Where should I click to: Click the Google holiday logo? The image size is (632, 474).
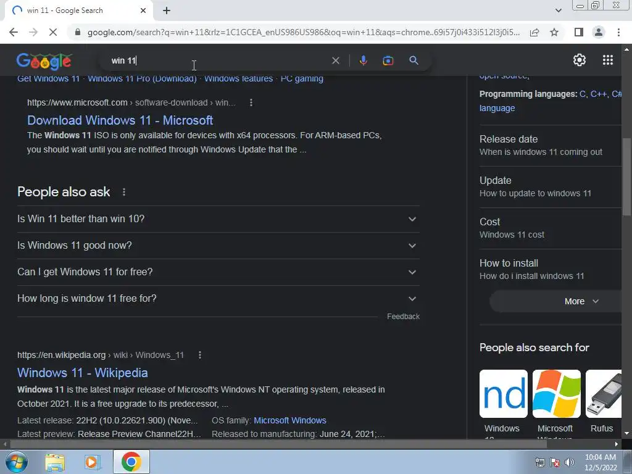[44, 61]
